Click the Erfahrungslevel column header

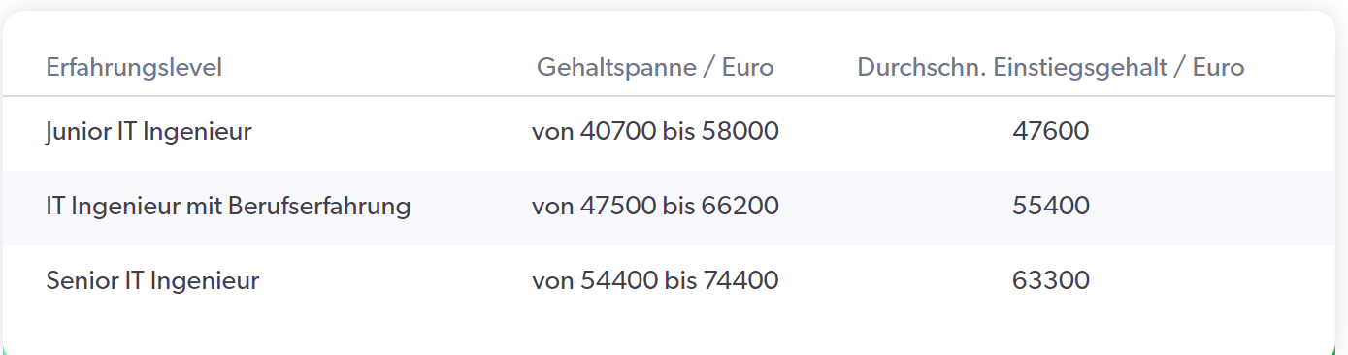[x=134, y=68]
